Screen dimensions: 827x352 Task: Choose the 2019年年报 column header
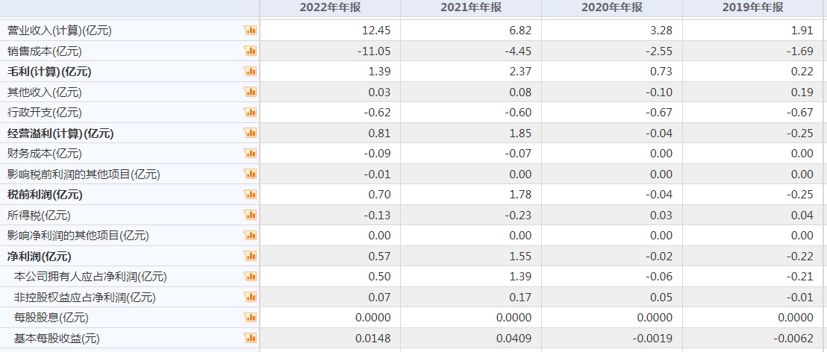[753, 7]
